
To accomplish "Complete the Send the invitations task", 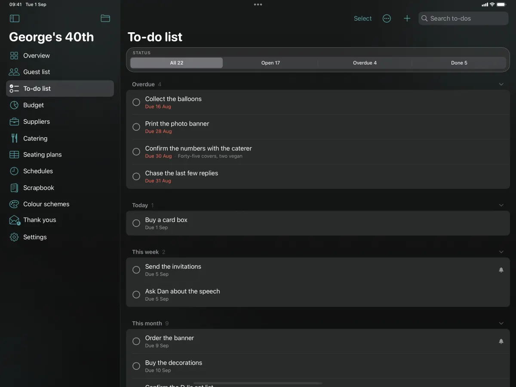I will coord(136,270).
